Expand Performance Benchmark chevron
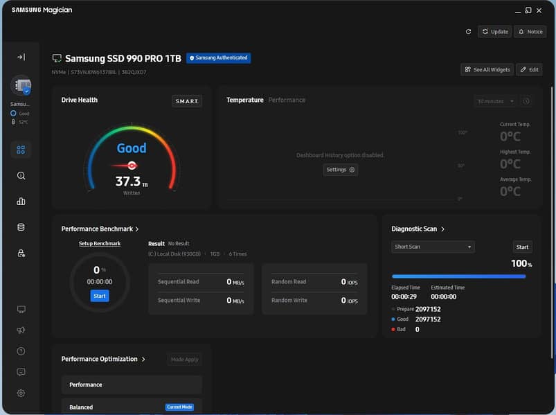Image resolution: width=556 pixels, height=415 pixels. pyautogui.click(x=137, y=229)
